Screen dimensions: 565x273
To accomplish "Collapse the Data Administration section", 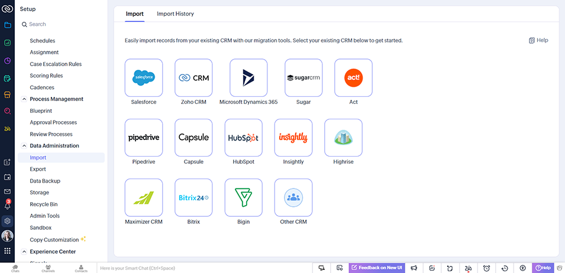I will click(24, 146).
